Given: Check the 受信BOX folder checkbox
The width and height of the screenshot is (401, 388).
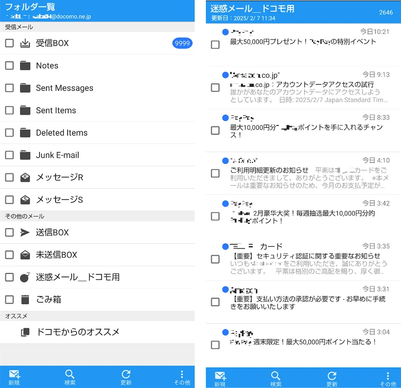Looking at the screenshot, I should coord(9,43).
